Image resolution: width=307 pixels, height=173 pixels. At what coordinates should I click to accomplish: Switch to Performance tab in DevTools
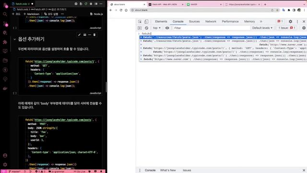point(230,21)
